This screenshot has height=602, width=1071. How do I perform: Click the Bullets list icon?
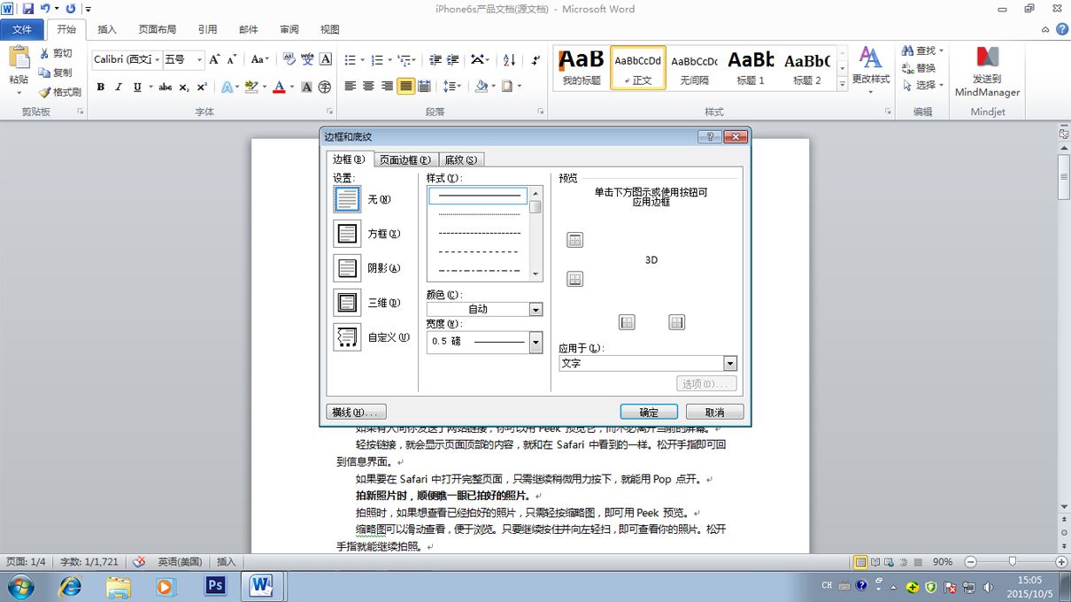coord(350,59)
